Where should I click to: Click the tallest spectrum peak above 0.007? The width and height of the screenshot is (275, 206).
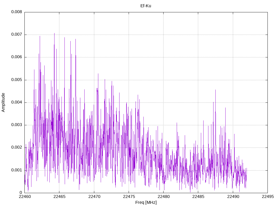pos(54,34)
